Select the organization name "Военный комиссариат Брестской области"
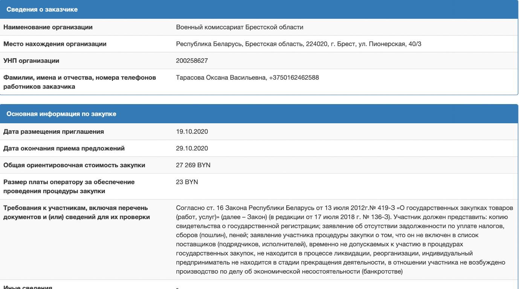The image size is (519, 289). [x=240, y=27]
